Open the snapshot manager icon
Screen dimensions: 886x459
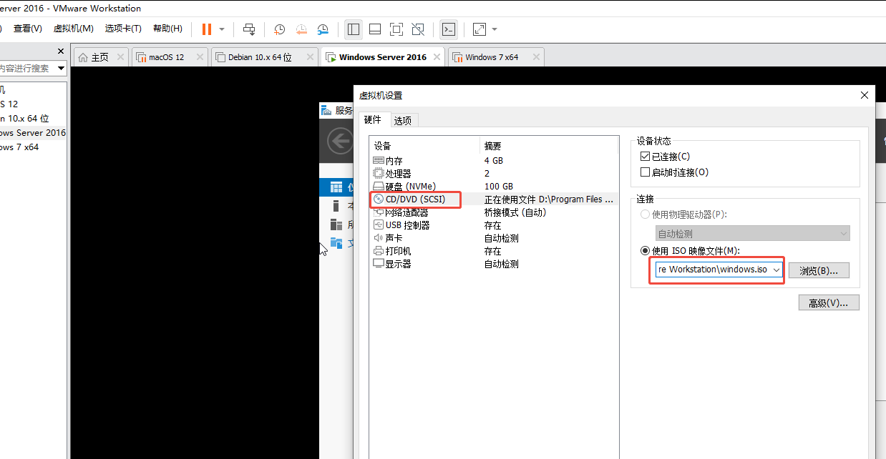323,29
